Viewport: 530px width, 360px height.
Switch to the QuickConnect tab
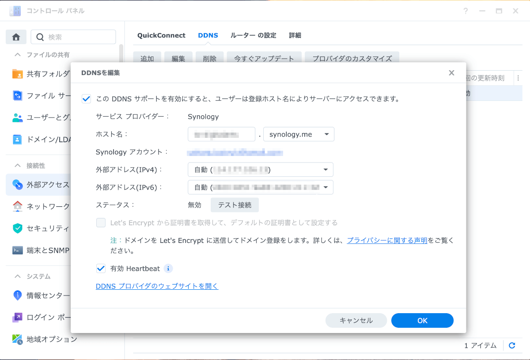[161, 35]
